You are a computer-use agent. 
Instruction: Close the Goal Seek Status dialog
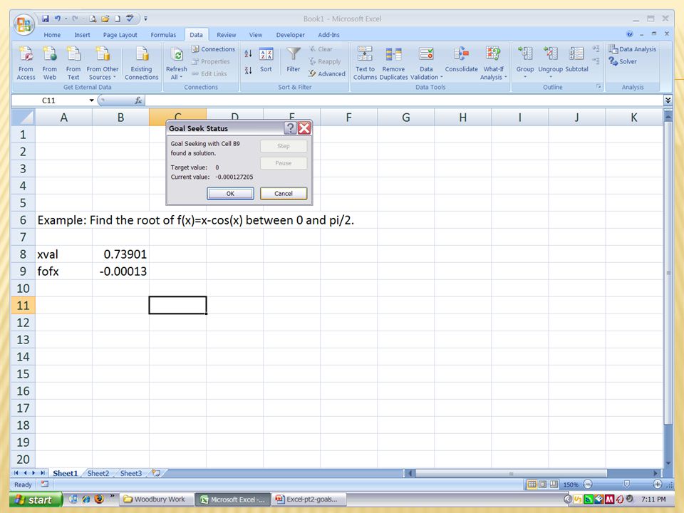[x=304, y=128]
